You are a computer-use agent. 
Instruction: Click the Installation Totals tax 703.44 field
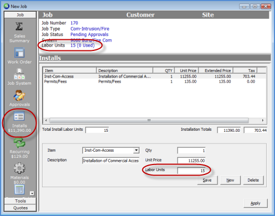point(255,130)
